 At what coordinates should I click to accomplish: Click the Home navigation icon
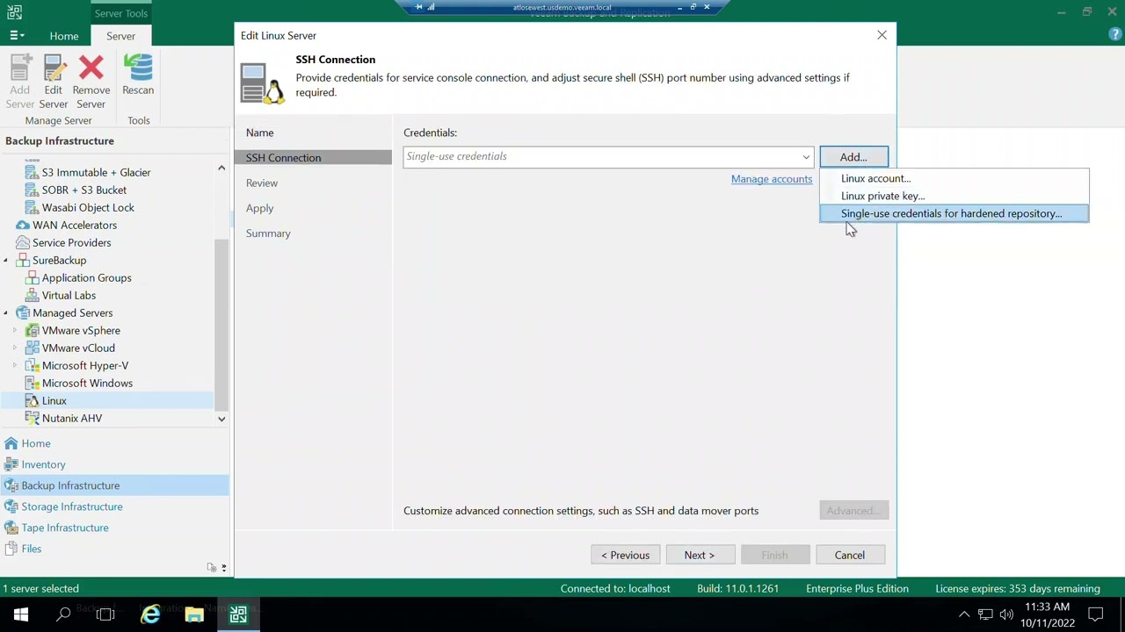pyautogui.click(x=11, y=443)
